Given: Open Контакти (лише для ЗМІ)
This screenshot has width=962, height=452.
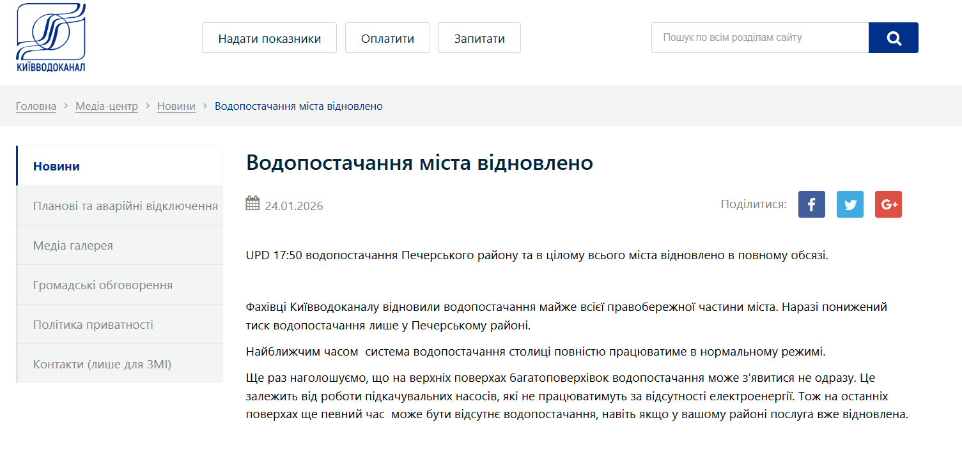Looking at the screenshot, I should 120,364.
